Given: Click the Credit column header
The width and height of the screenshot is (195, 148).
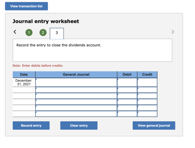Looking at the screenshot, I should coord(147,75).
